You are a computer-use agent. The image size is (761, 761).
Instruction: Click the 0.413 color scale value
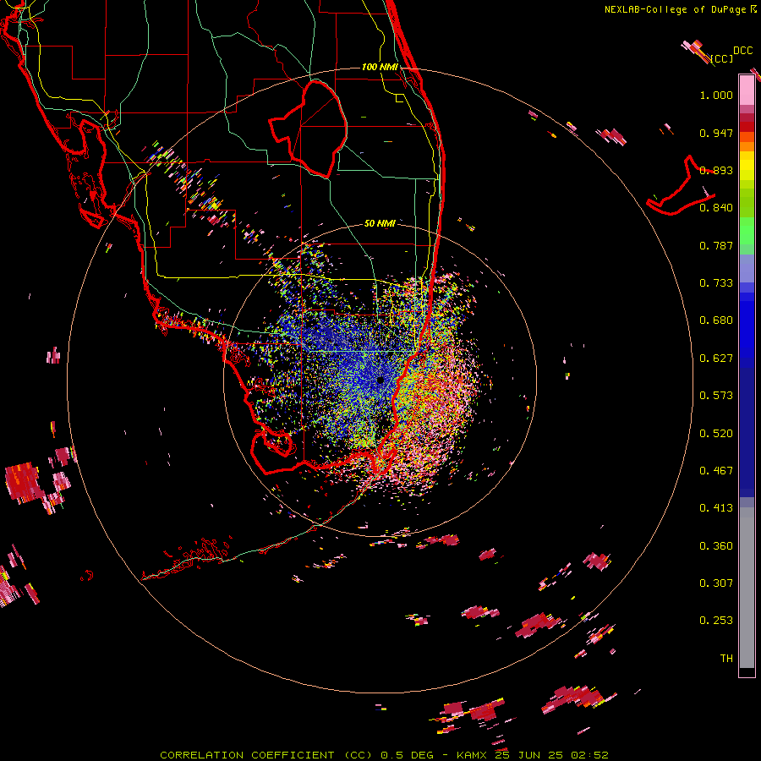716,508
